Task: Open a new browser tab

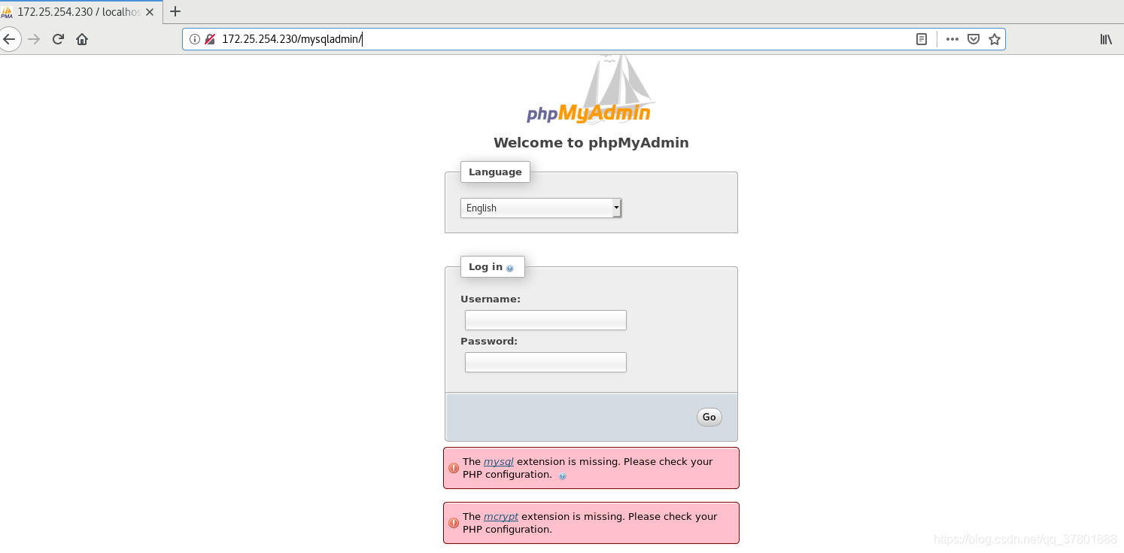Action: [x=175, y=11]
